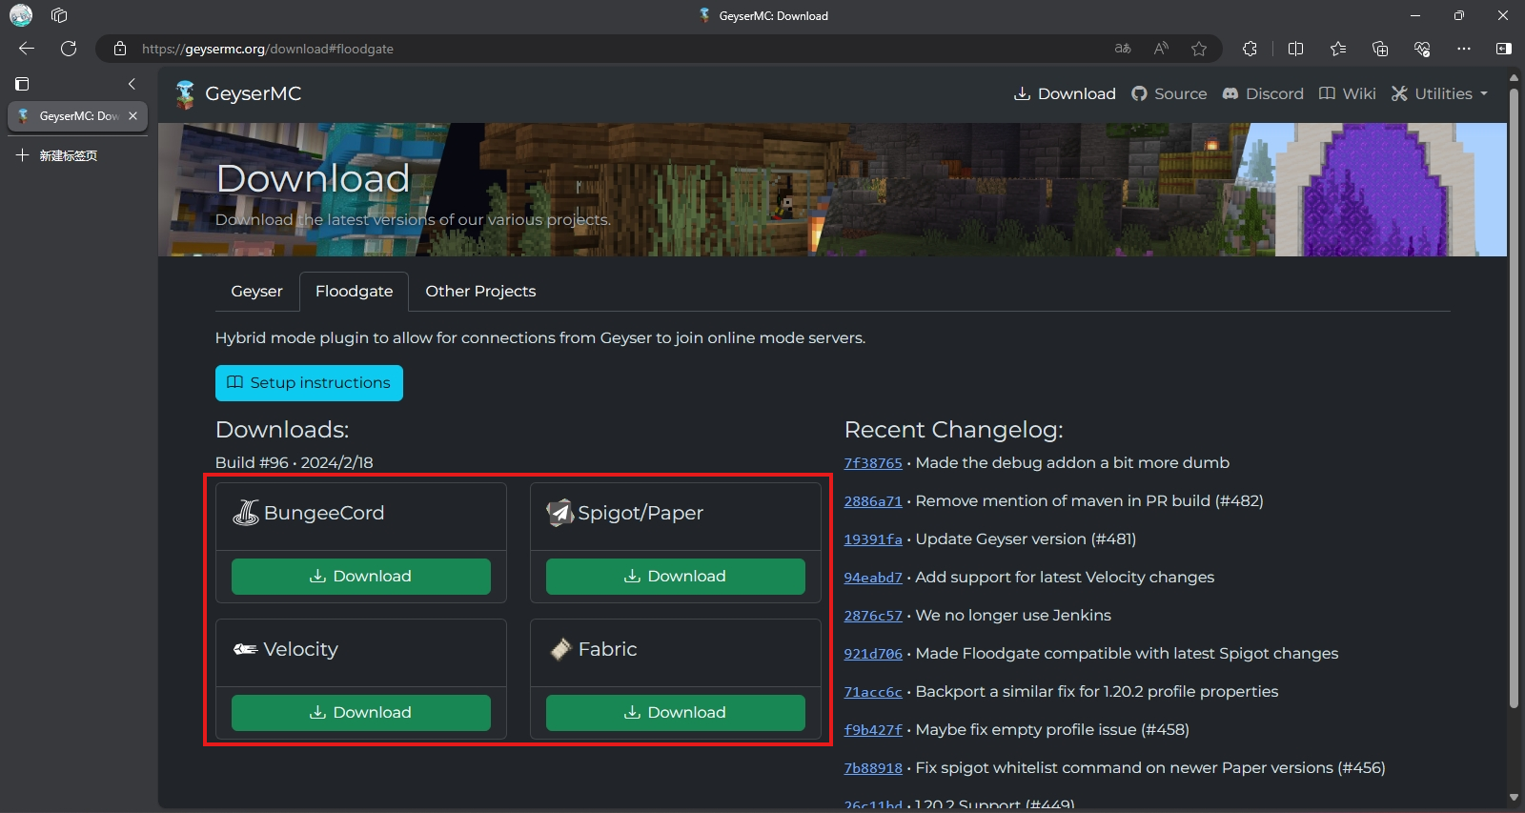Open browser extensions puzzle icon

pos(1250,49)
